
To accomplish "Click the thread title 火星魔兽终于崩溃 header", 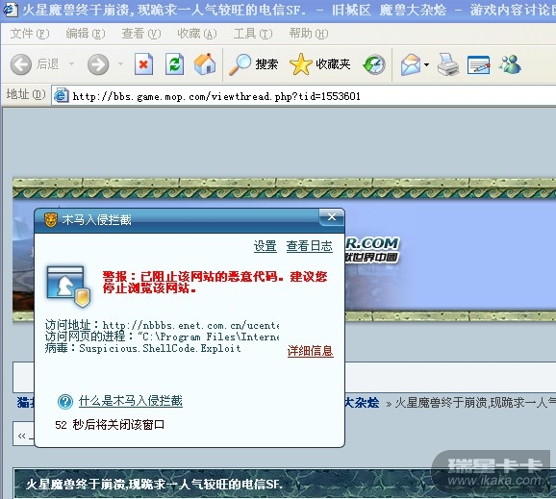I will point(154,485).
